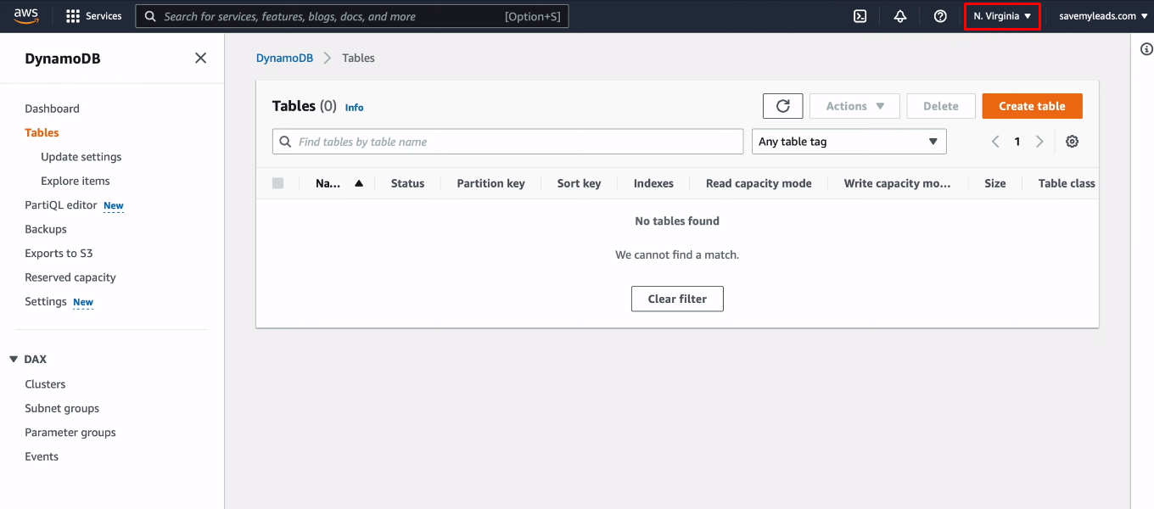The image size is (1154, 509).
Task: Sort tables by Name ascending arrow
Action: coord(359,183)
